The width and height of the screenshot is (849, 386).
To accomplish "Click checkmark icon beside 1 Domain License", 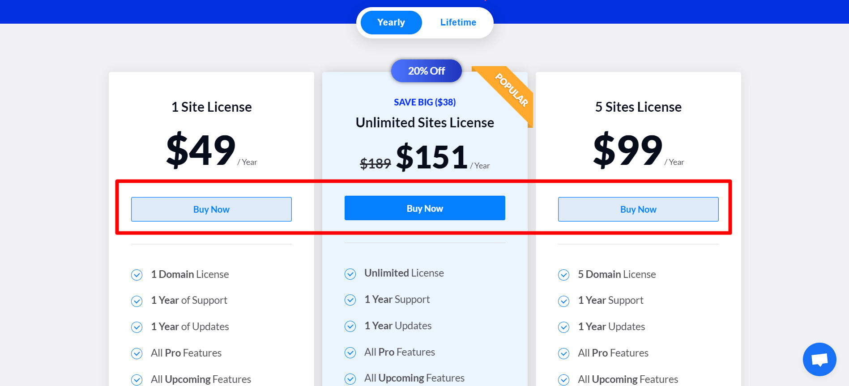I will 137,275.
